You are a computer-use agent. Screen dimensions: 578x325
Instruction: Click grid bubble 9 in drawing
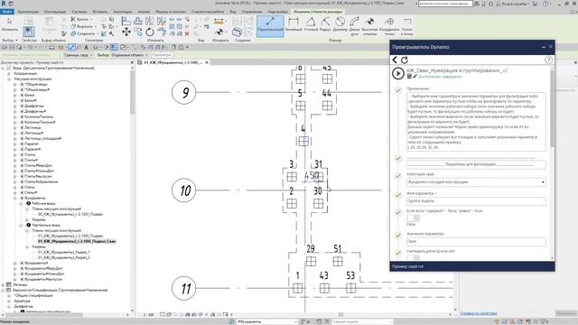[x=184, y=92]
